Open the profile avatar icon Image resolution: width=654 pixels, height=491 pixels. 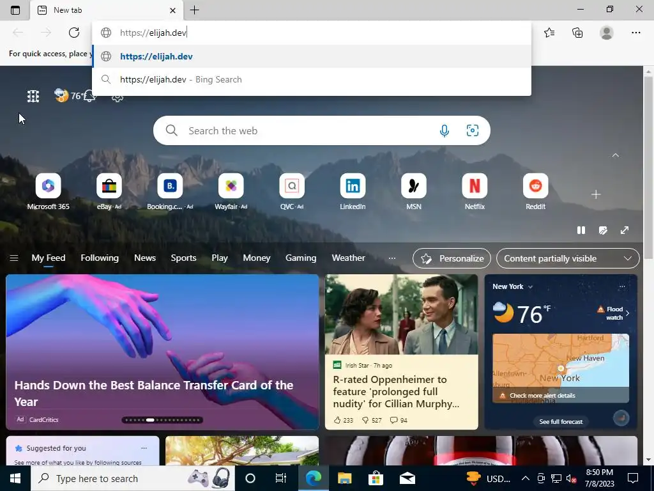[607, 33]
